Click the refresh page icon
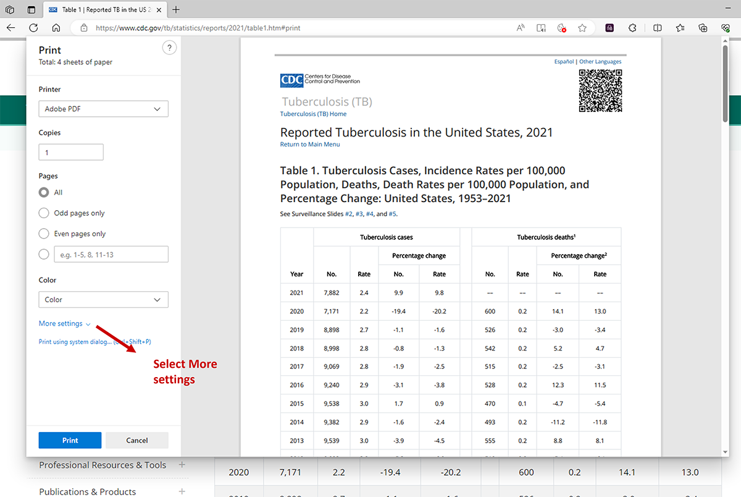 33,27
